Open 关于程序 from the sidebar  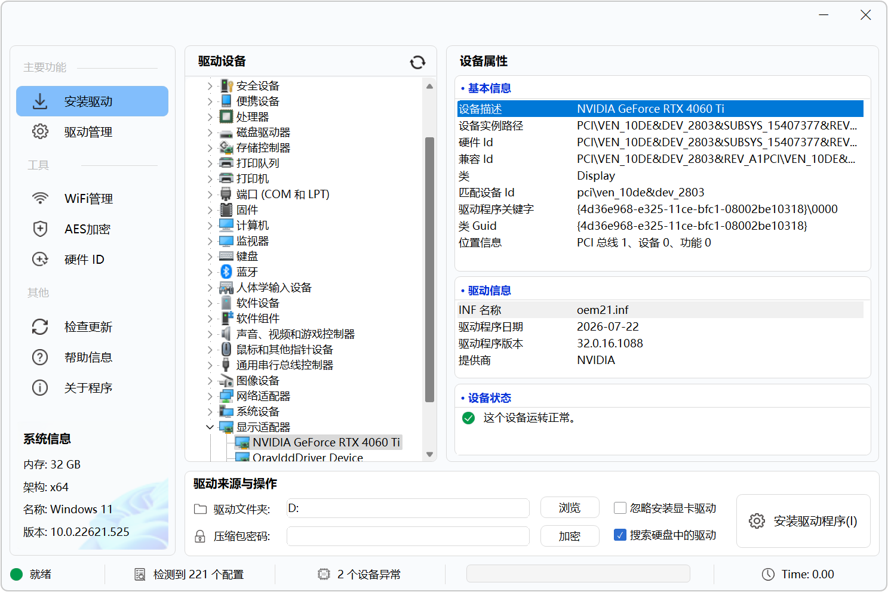(x=93, y=388)
